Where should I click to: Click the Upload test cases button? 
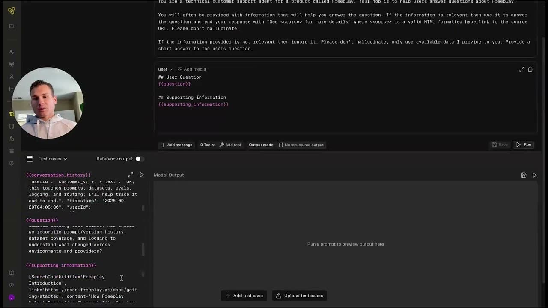pos(299,296)
